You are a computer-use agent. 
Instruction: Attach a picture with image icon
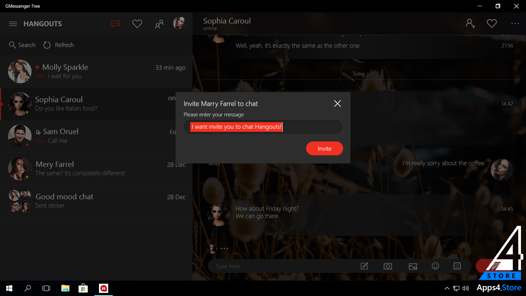(413, 266)
